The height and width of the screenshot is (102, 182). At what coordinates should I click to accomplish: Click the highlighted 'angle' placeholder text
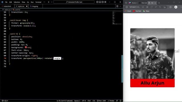click(x=57, y=58)
